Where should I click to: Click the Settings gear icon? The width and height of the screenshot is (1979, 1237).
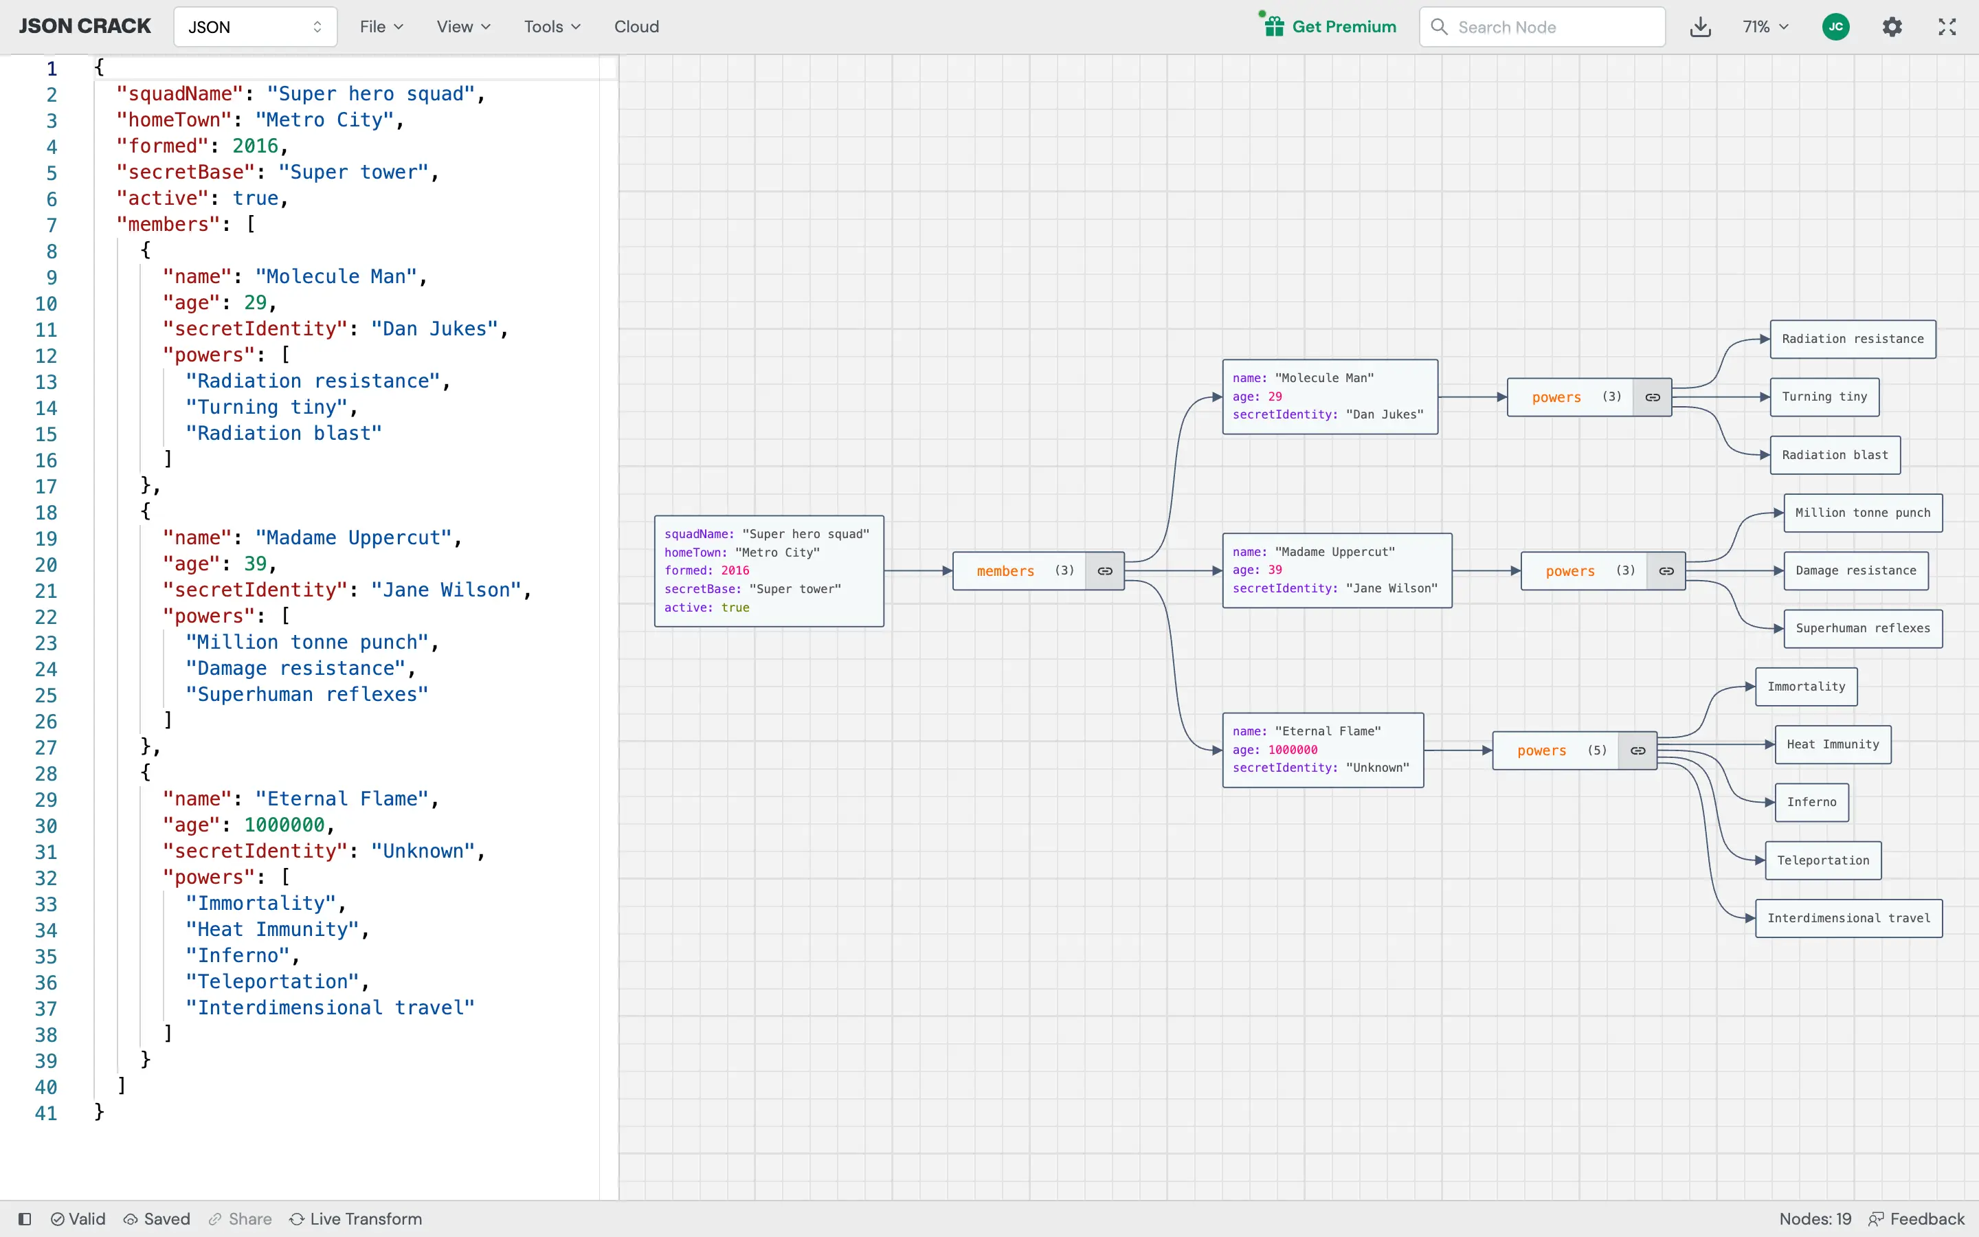(x=1892, y=25)
